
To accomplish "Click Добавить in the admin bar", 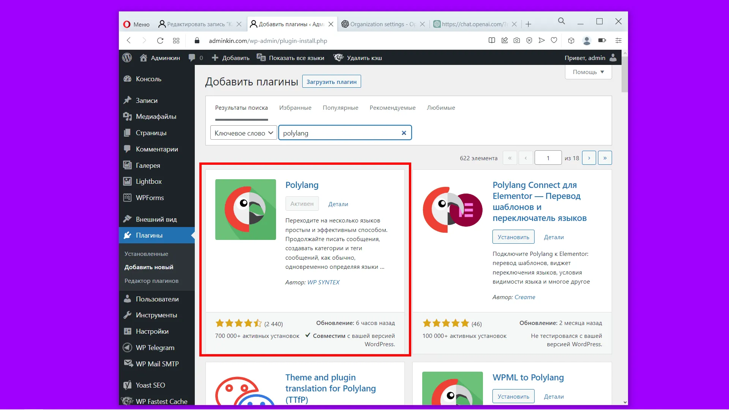I will click(230, 58).
